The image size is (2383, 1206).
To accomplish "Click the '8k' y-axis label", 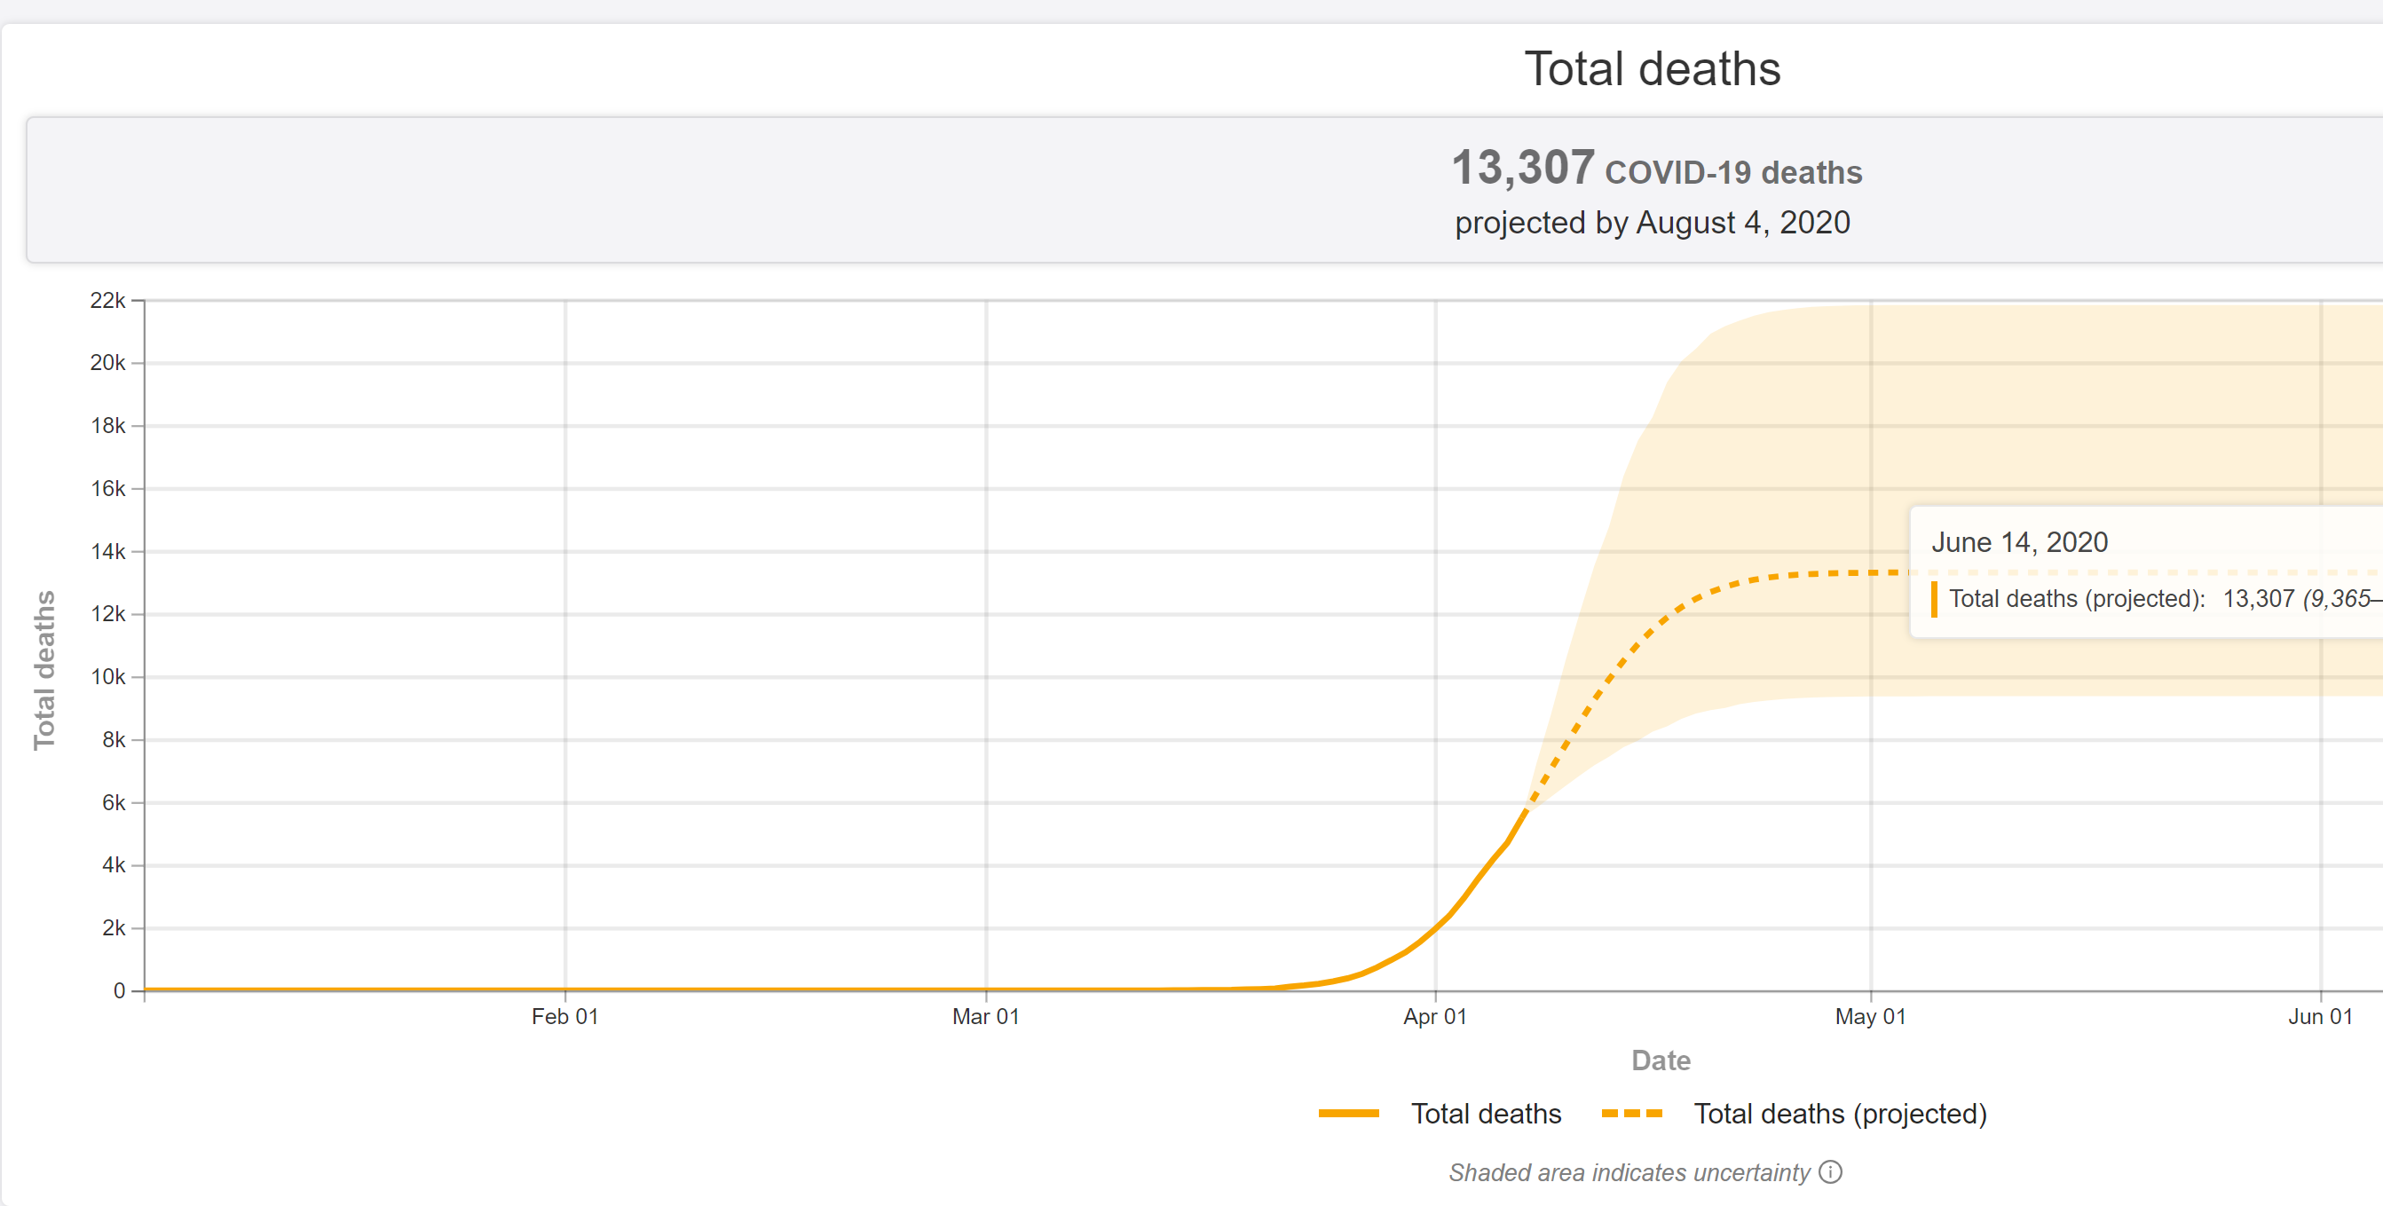I will coord(113,740).
